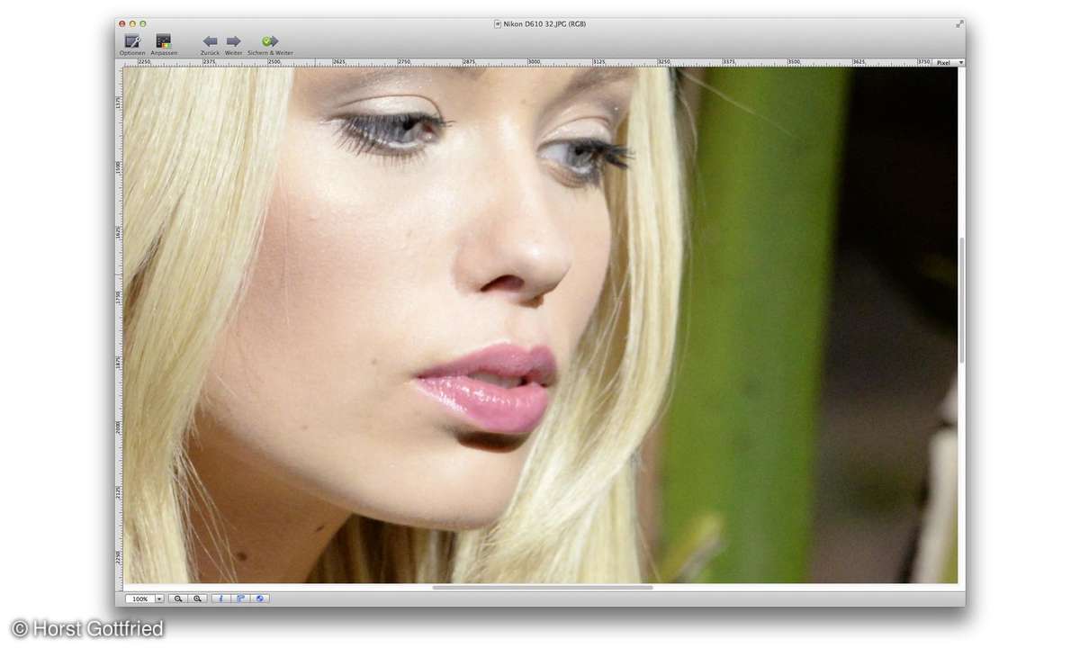The image size is (1080, 648).
Task: Enter full screen with the corner arrows
Action: point(959,23)
